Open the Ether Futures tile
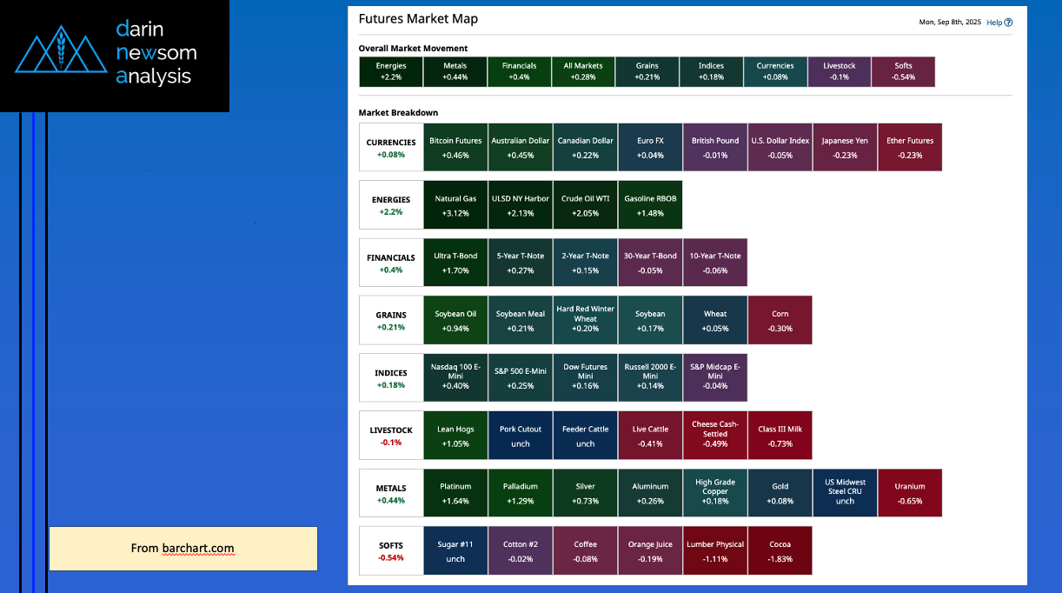 910,148
